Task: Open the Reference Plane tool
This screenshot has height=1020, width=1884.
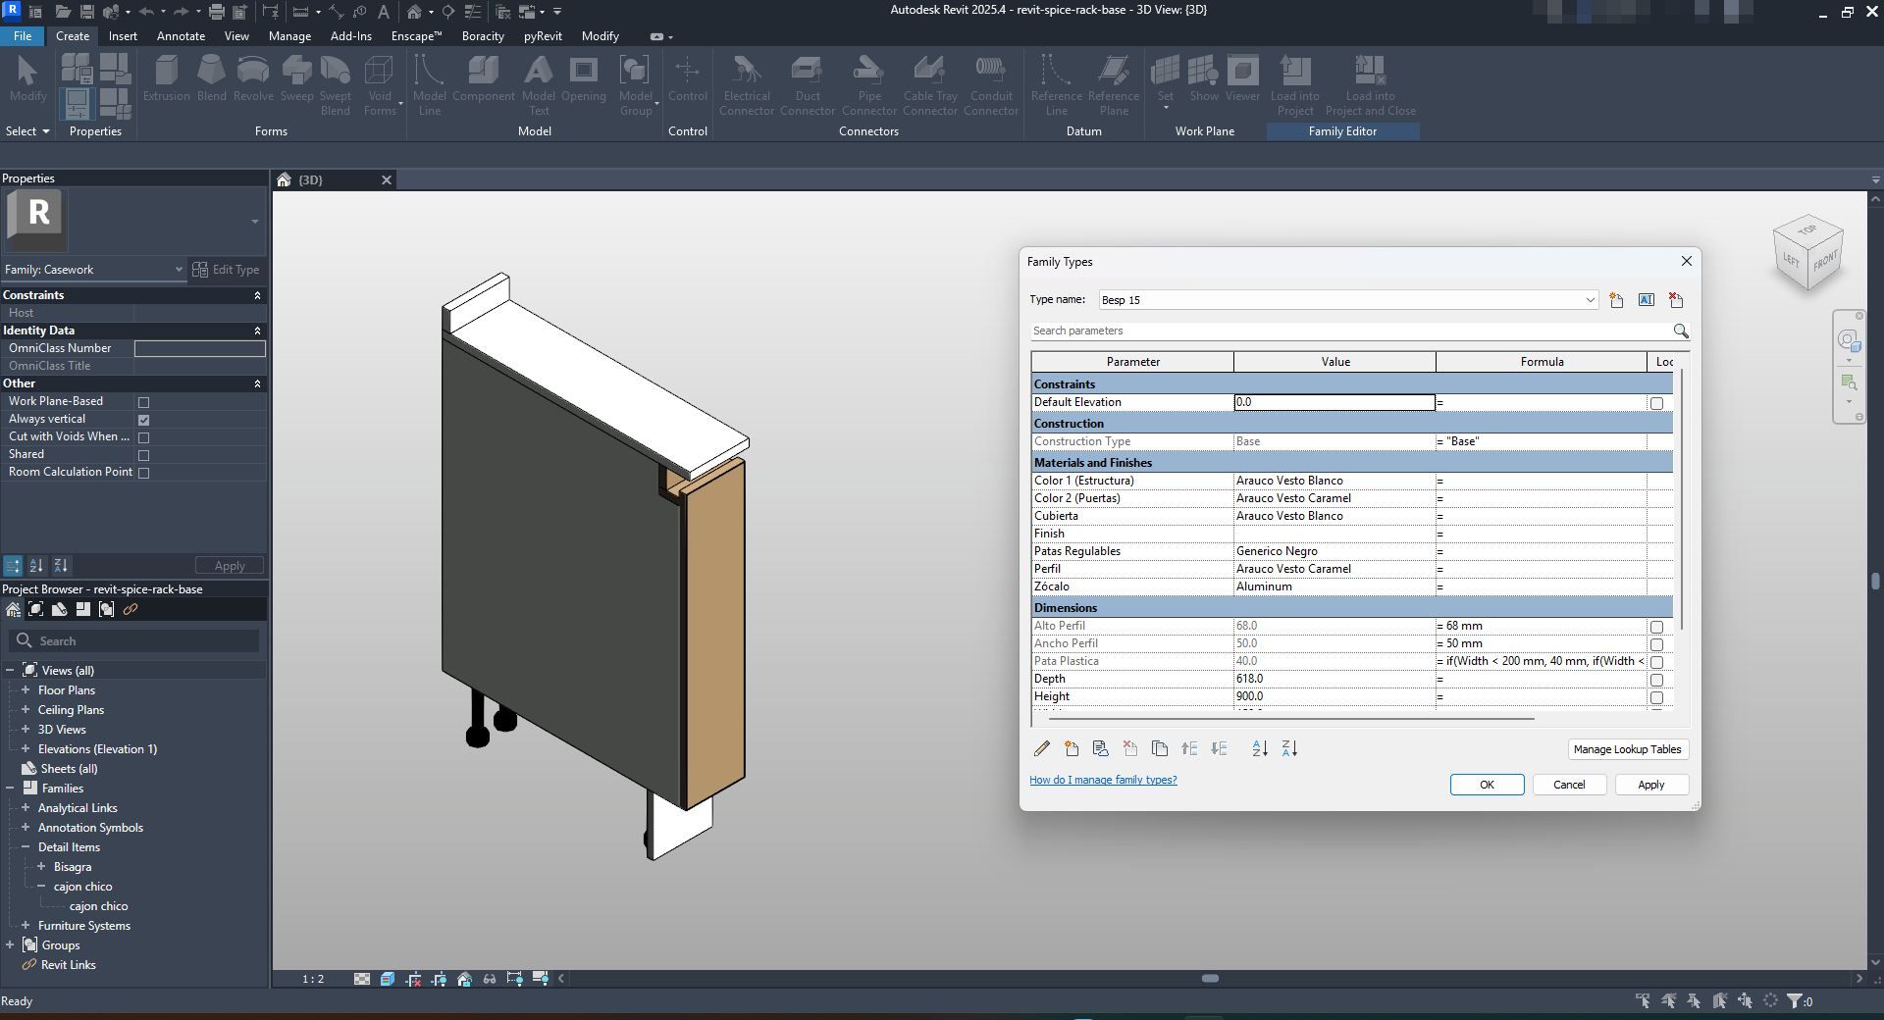Action: 1113,85
